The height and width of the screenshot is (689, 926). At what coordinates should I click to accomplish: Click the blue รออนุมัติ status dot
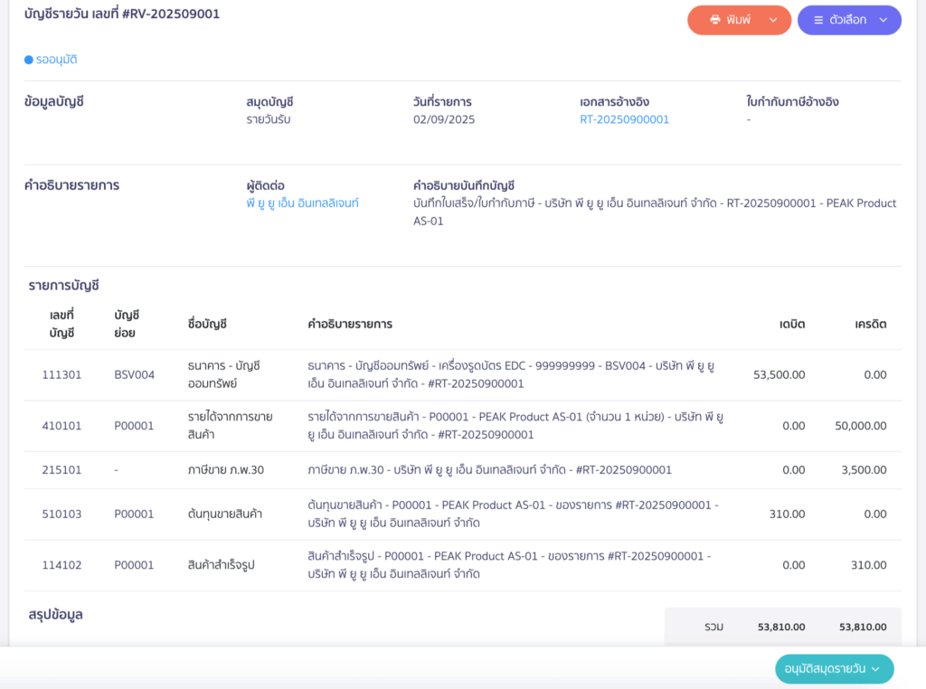pos(29,60)
